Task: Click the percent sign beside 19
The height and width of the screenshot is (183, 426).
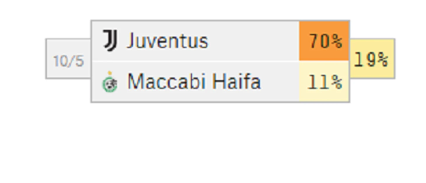Action: (x=382, y=60)
